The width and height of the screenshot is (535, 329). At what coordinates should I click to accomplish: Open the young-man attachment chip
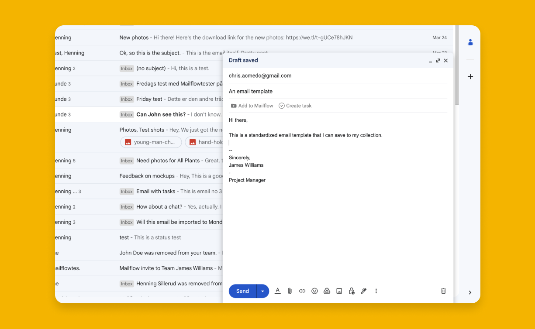coord(151,142)
